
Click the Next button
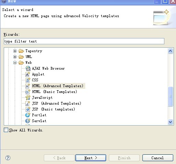click(x=91, y=158)
